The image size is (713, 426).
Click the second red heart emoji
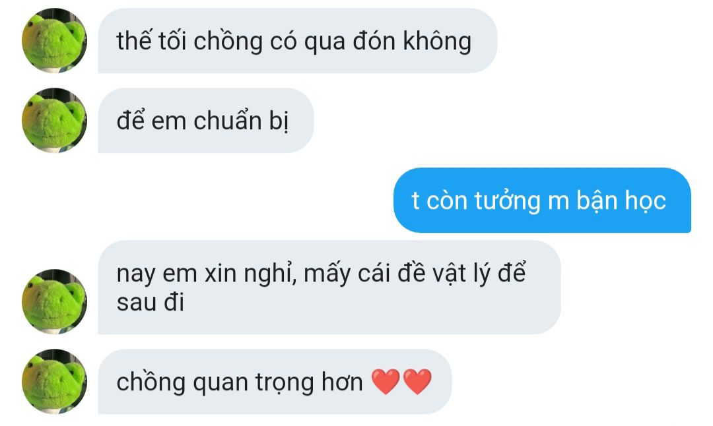point(417,382)
